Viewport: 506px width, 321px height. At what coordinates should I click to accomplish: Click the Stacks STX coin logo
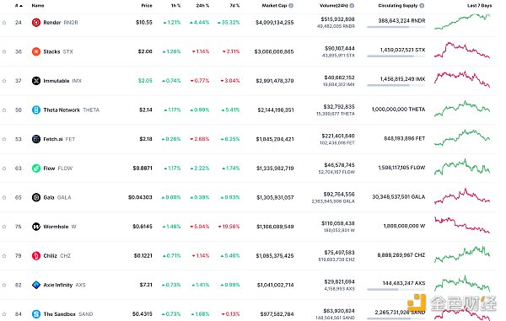(36, 51)
